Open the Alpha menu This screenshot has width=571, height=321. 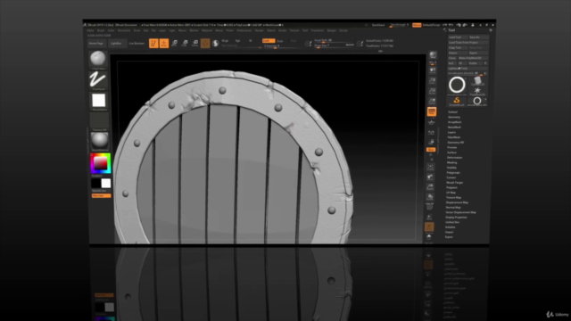click(90, 30)
